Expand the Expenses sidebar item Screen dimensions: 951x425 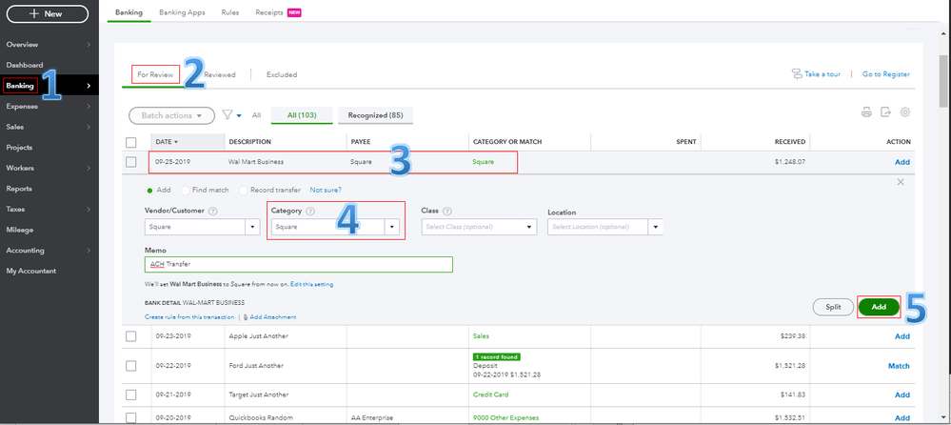point(50,107)
